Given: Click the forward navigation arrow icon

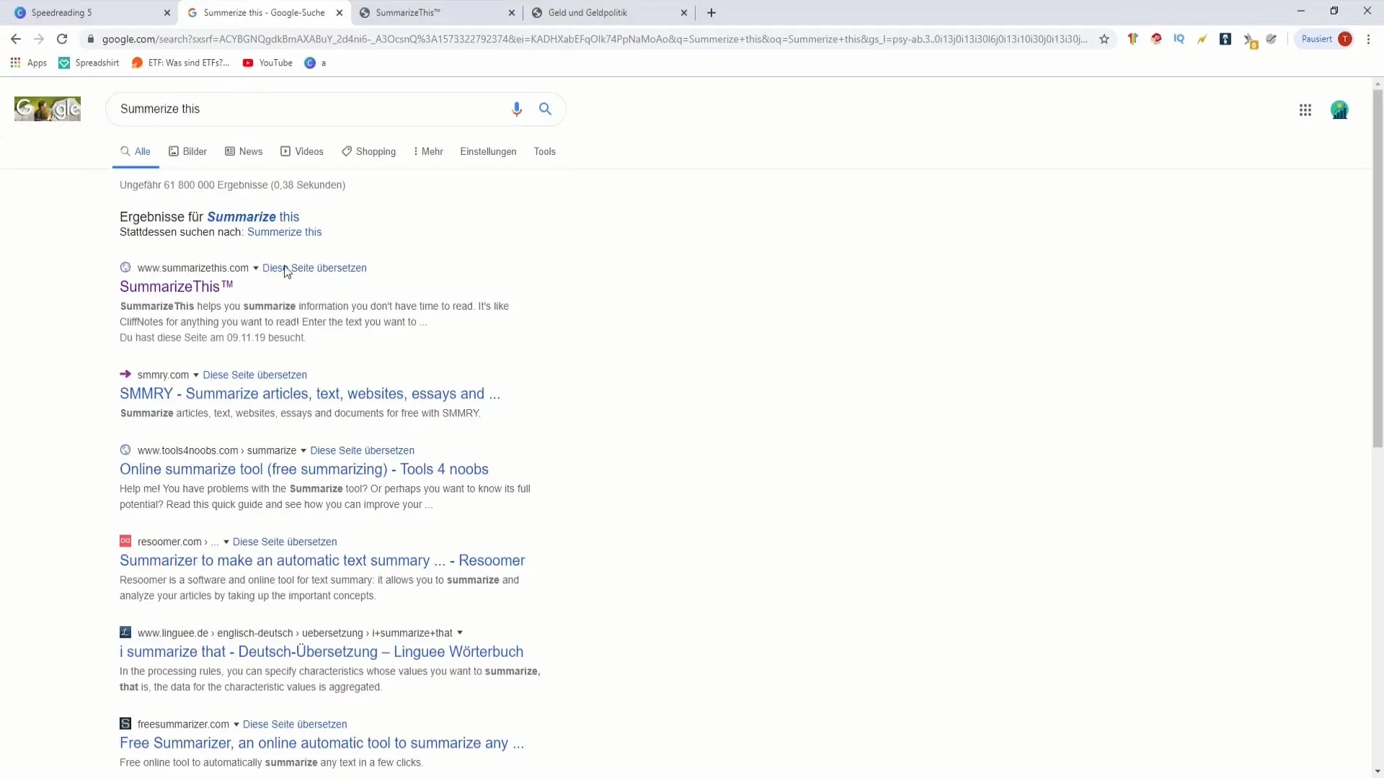Looking at the screenshot, I should pos(39,39).
